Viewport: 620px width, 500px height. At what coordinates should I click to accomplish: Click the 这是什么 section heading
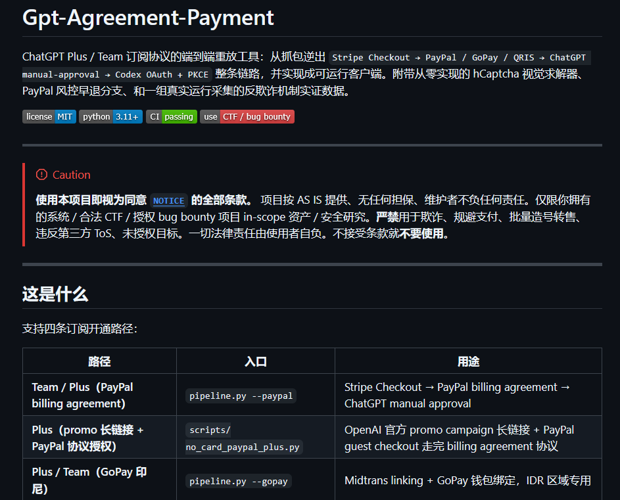coord(55,294)
